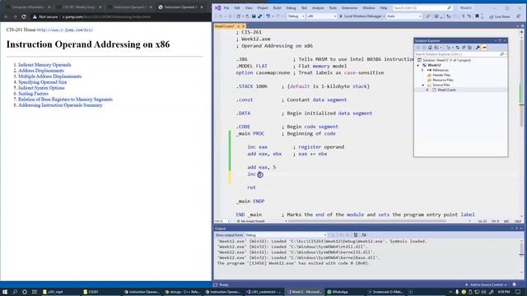Click Save icon in Visual Studio toolbar

254,16
